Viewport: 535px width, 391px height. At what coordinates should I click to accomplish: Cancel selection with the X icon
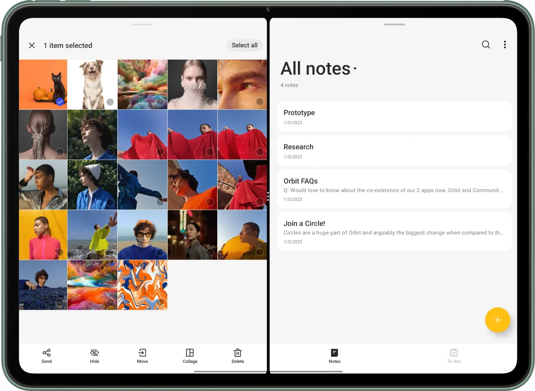click(32, 45)
